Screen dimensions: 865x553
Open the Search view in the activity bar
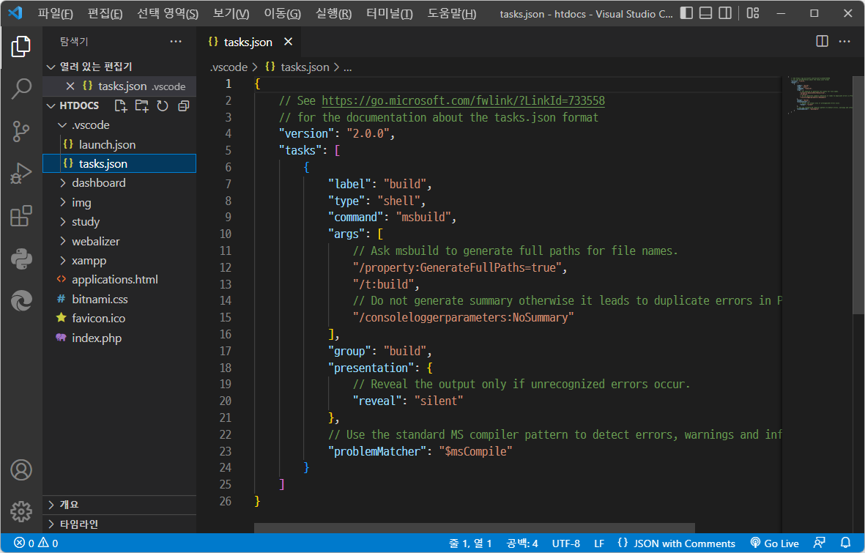21,88
